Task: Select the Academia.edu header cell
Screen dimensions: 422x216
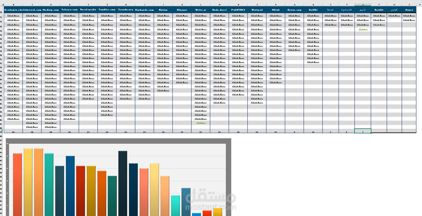Action: 13,10
